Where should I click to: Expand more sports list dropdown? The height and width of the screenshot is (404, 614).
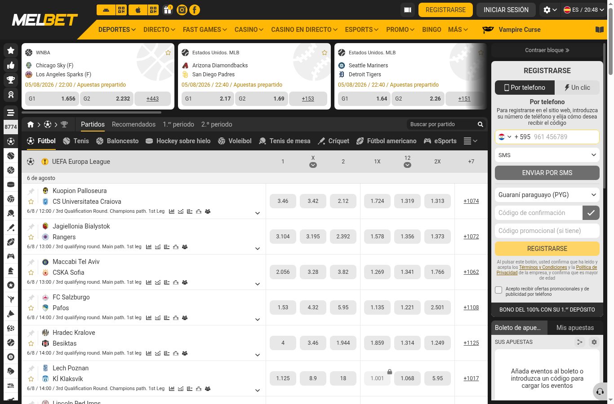(x=470, y=141)
